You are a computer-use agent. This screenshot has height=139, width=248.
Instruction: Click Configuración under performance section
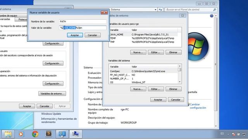pos(53,43)
